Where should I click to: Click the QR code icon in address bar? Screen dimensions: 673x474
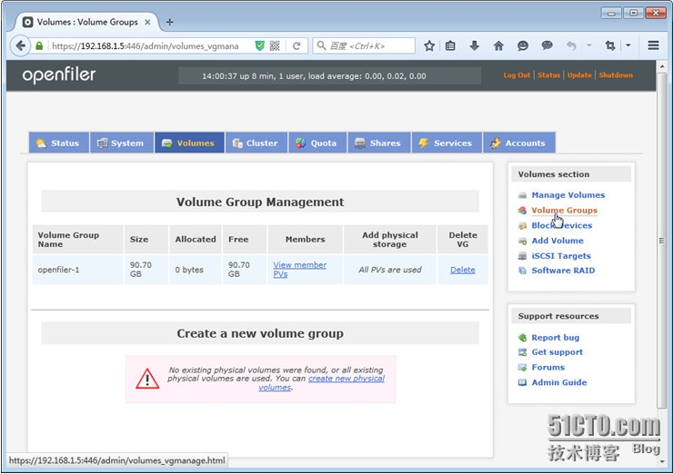[276, 45]
